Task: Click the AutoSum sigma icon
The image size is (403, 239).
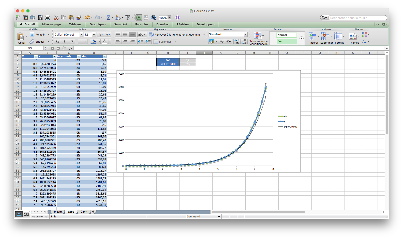Action: click(108, 18)
